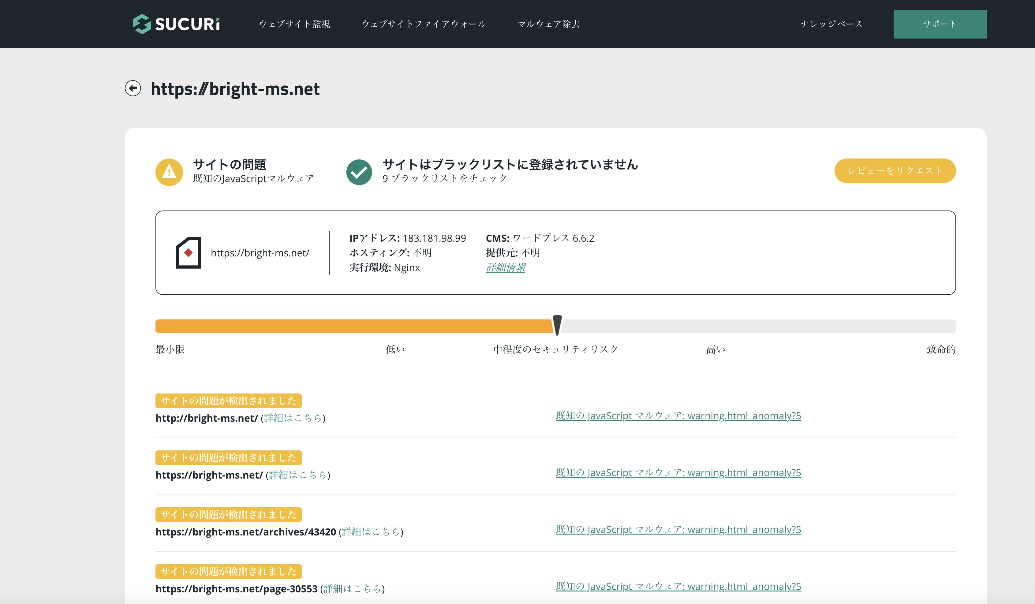
Task: Click the back arrow icon beside the URL
Action: pos(133,88)
